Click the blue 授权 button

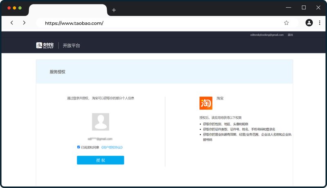click(x=101, y=160)
